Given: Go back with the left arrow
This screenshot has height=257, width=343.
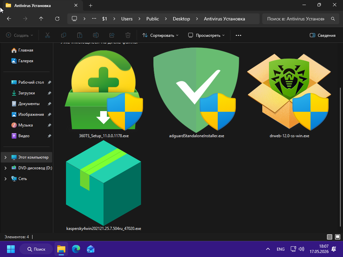Looking at the screenshot, I should pos(9,19).
